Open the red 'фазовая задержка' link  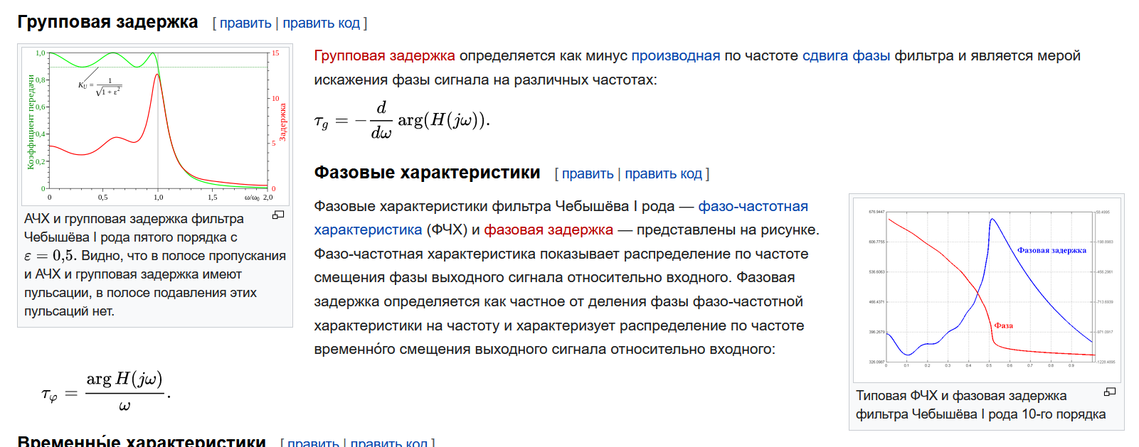pos(548,230)
